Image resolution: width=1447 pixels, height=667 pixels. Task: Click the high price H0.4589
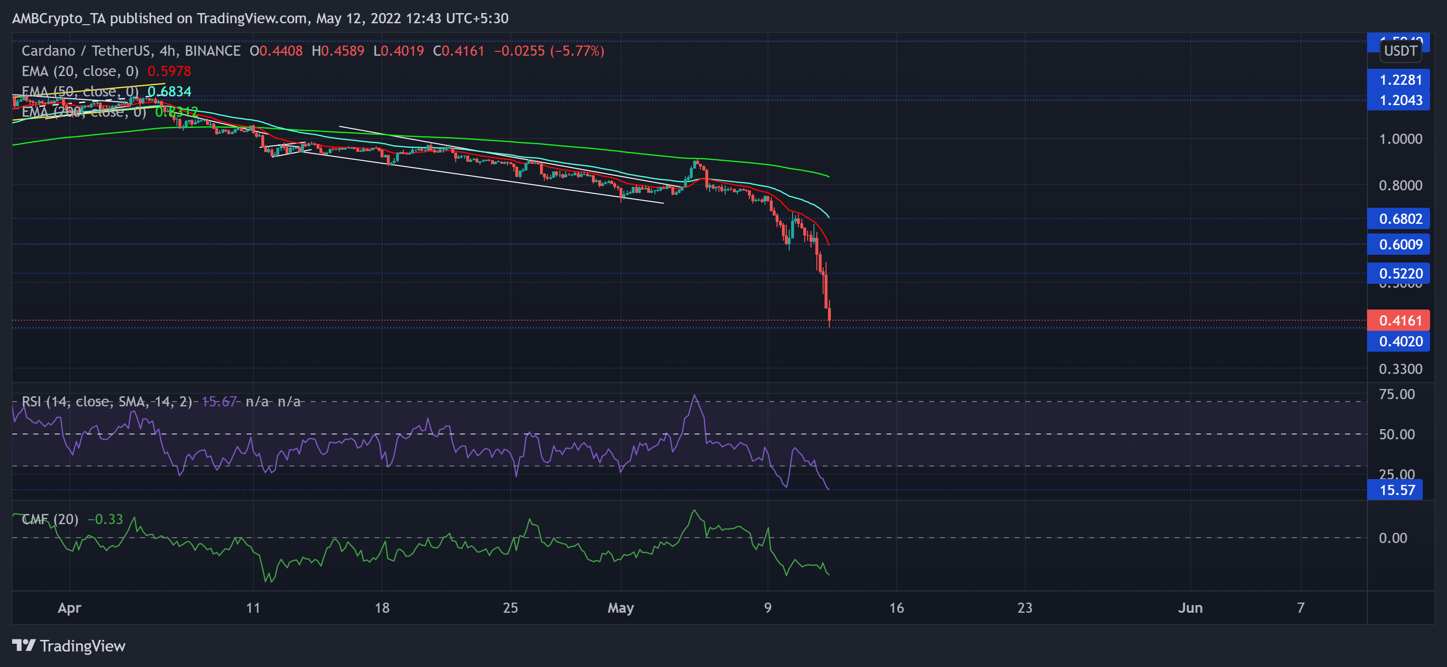338,51
